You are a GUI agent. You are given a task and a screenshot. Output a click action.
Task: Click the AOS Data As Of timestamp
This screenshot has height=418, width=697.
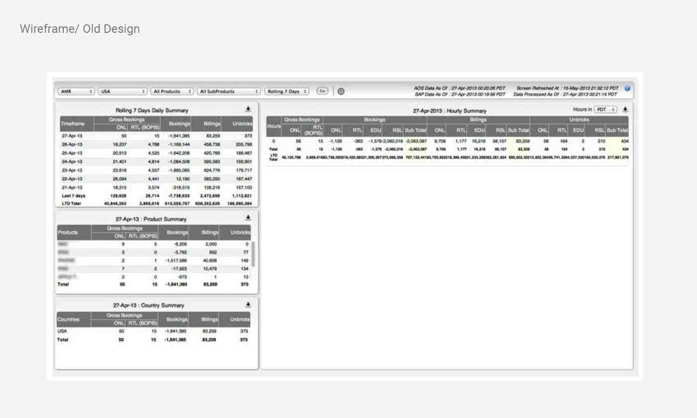460,88
